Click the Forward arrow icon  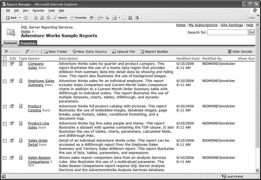coord(26,18)
